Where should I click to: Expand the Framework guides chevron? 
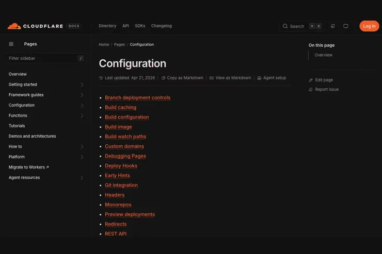click(x=82, y=95)
